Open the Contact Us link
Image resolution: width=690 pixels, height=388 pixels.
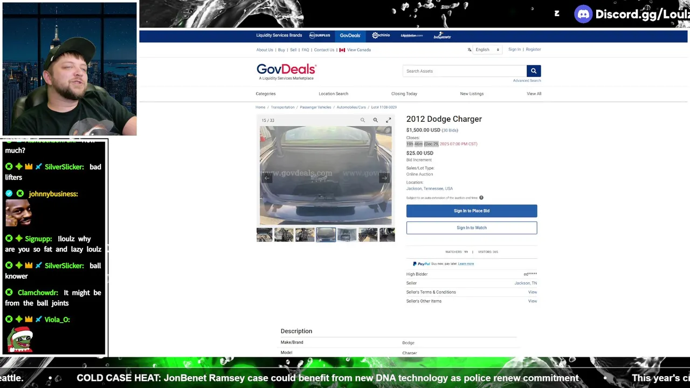click(x=324, y=50)
